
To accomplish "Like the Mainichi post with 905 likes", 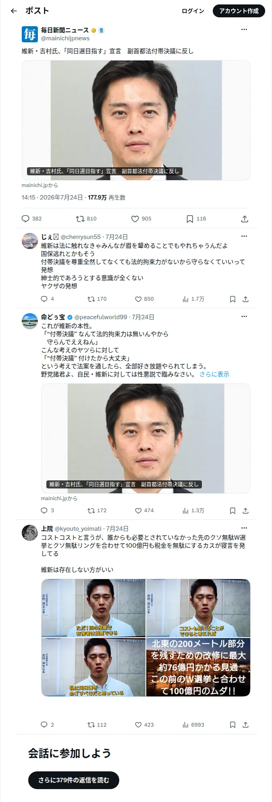I will click(135, 219).
